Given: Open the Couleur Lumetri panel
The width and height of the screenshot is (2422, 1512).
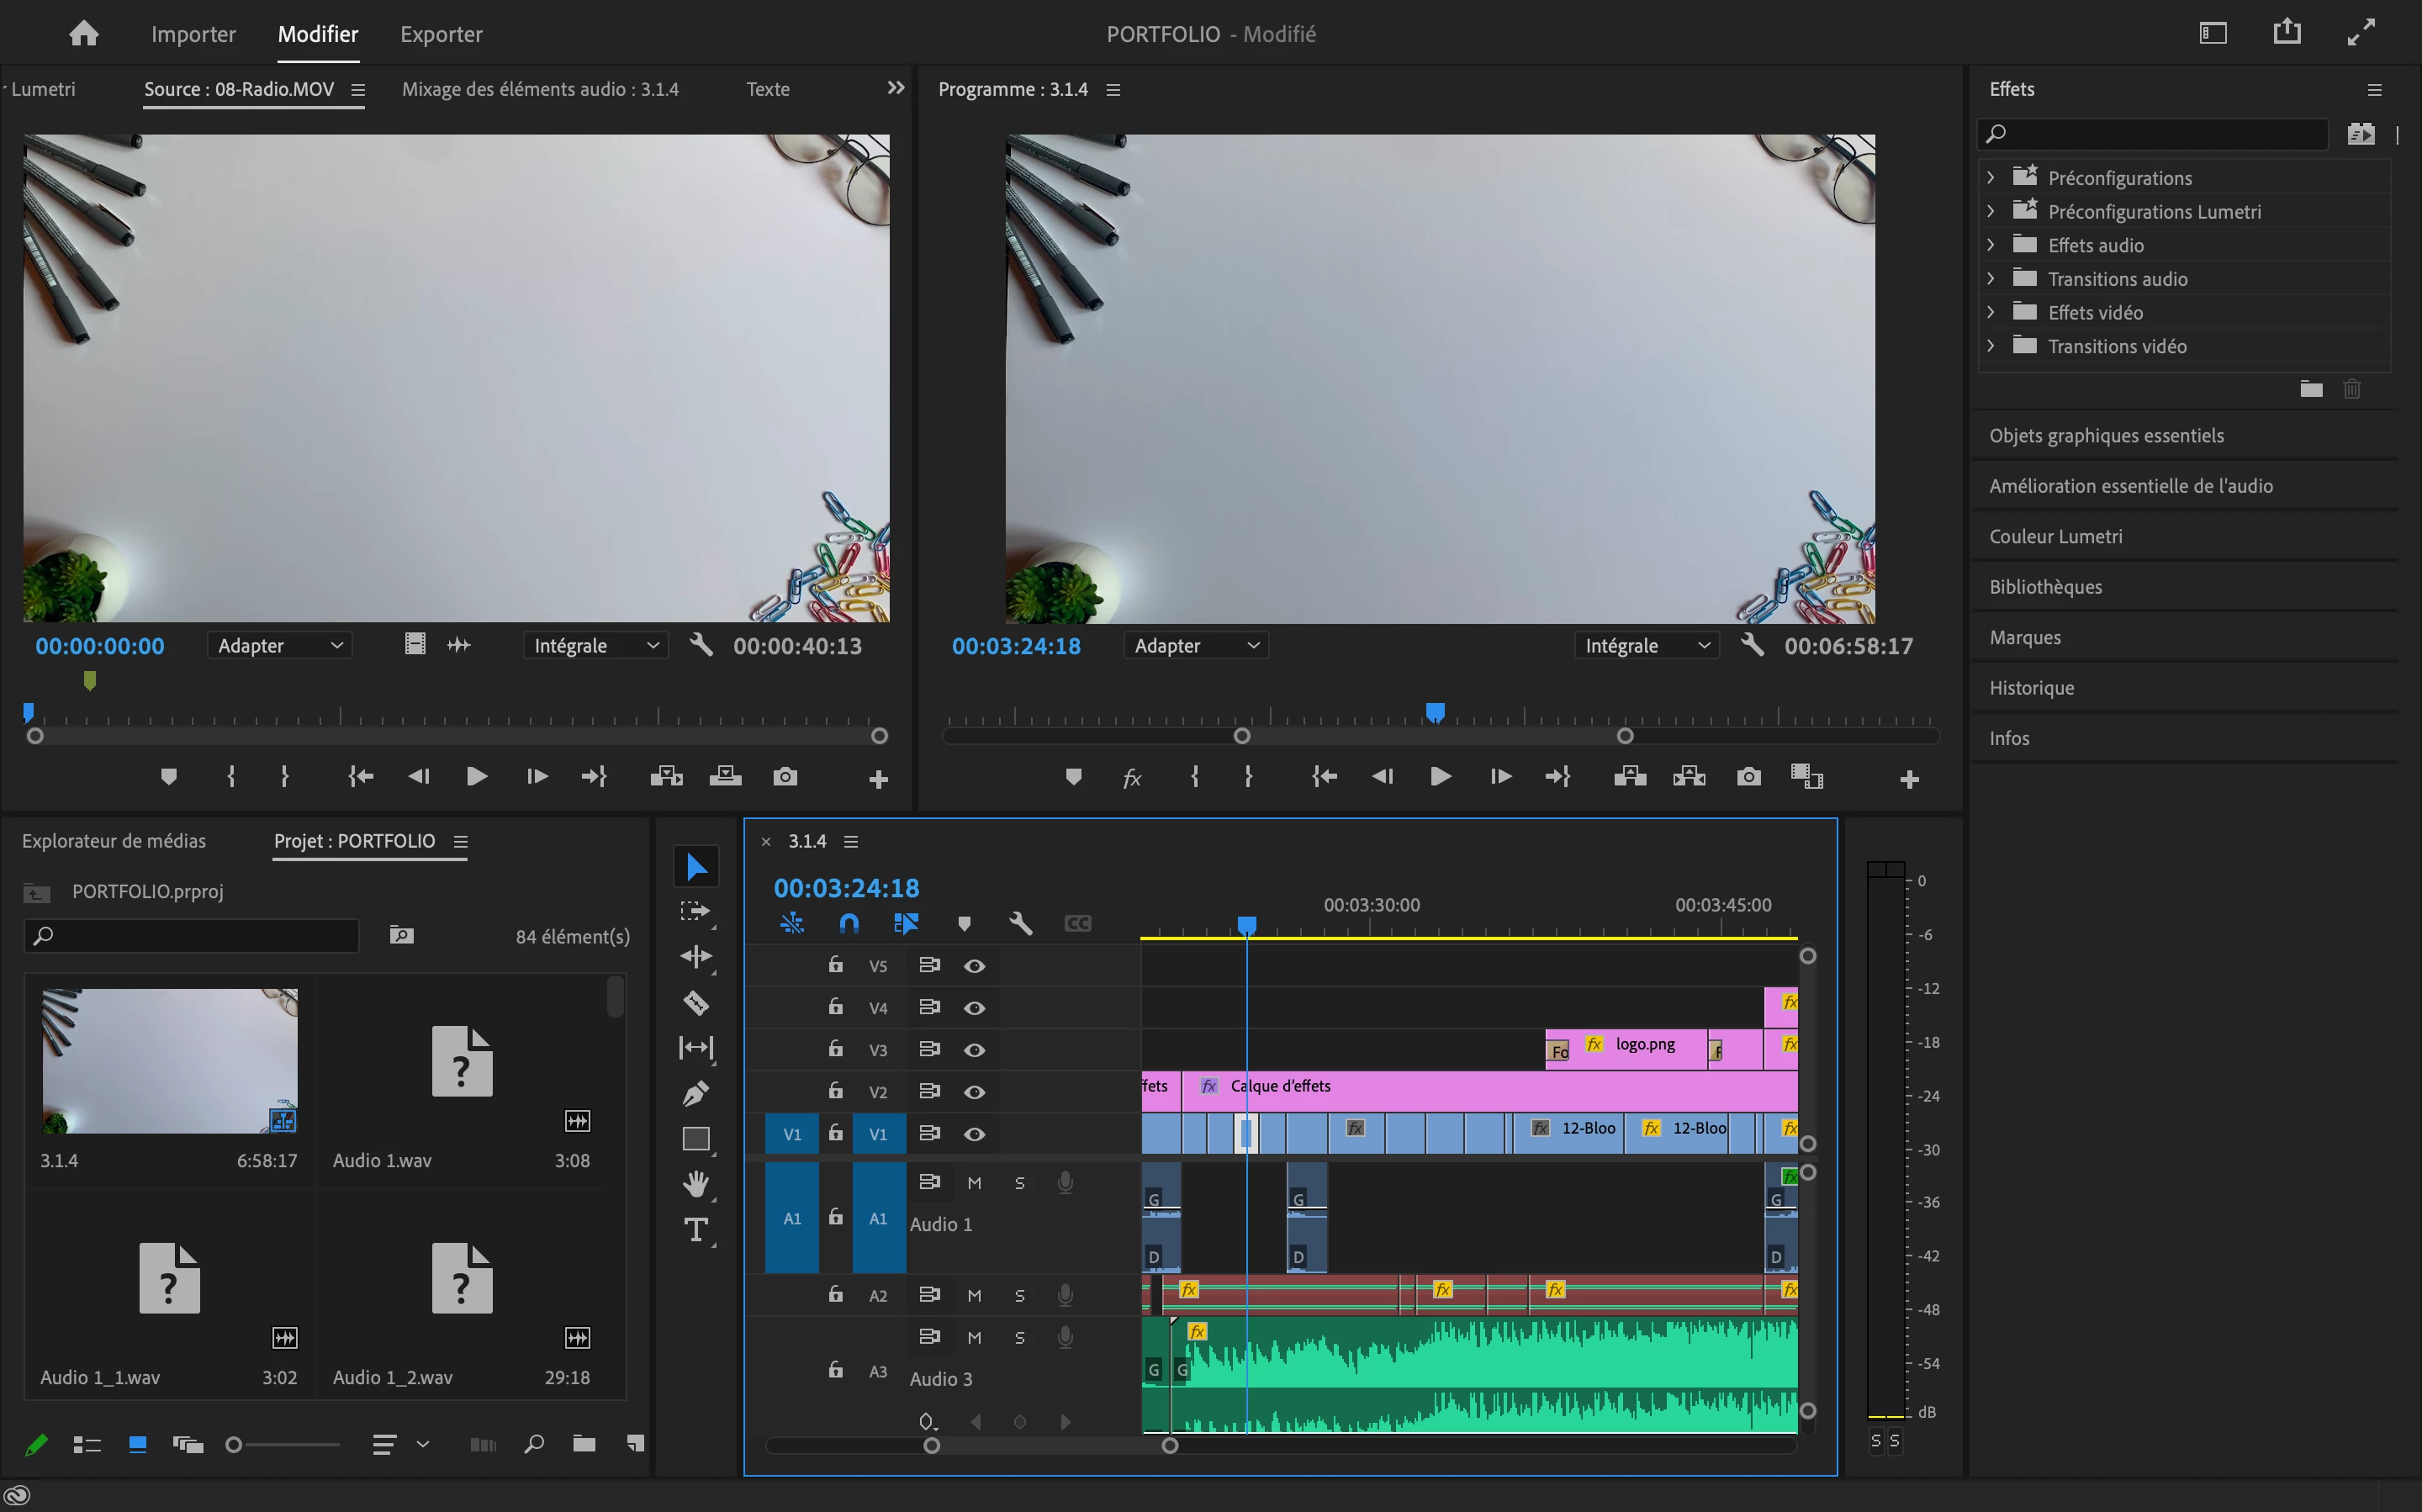Looking at the screenshot, I should (2055, 536).
